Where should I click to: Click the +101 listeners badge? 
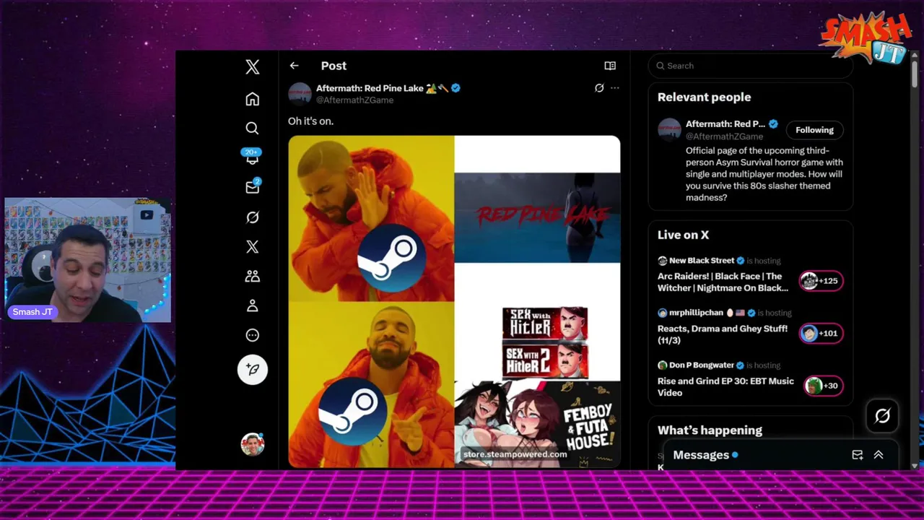coord(821,333)
